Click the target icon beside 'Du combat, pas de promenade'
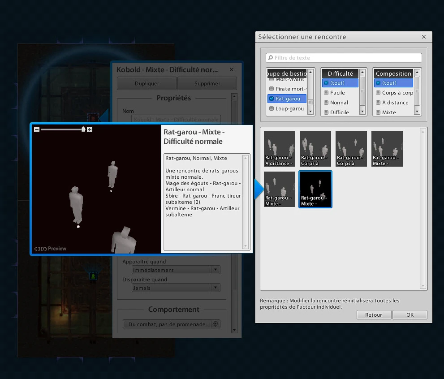The width and height of the screenshot is (444, 379). (216, 324)
